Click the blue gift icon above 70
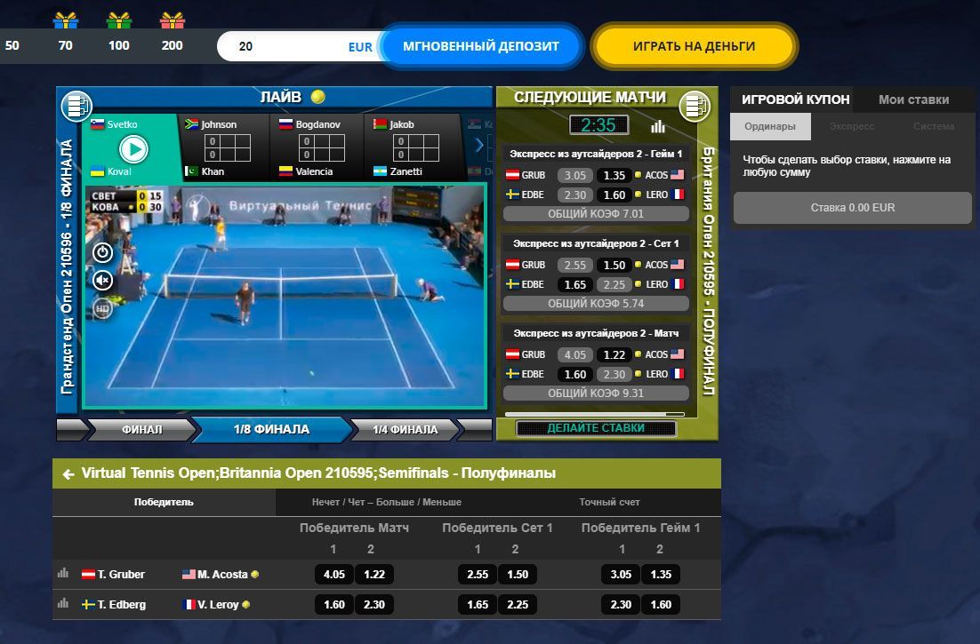Viewport: 980px width, 644px height. tap(65, 20)
